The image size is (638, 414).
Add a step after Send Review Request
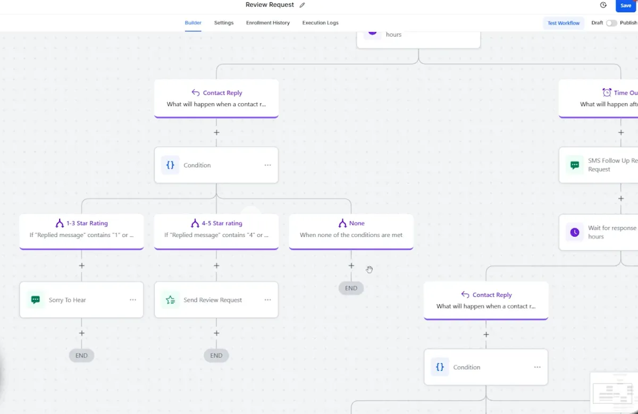216,333
